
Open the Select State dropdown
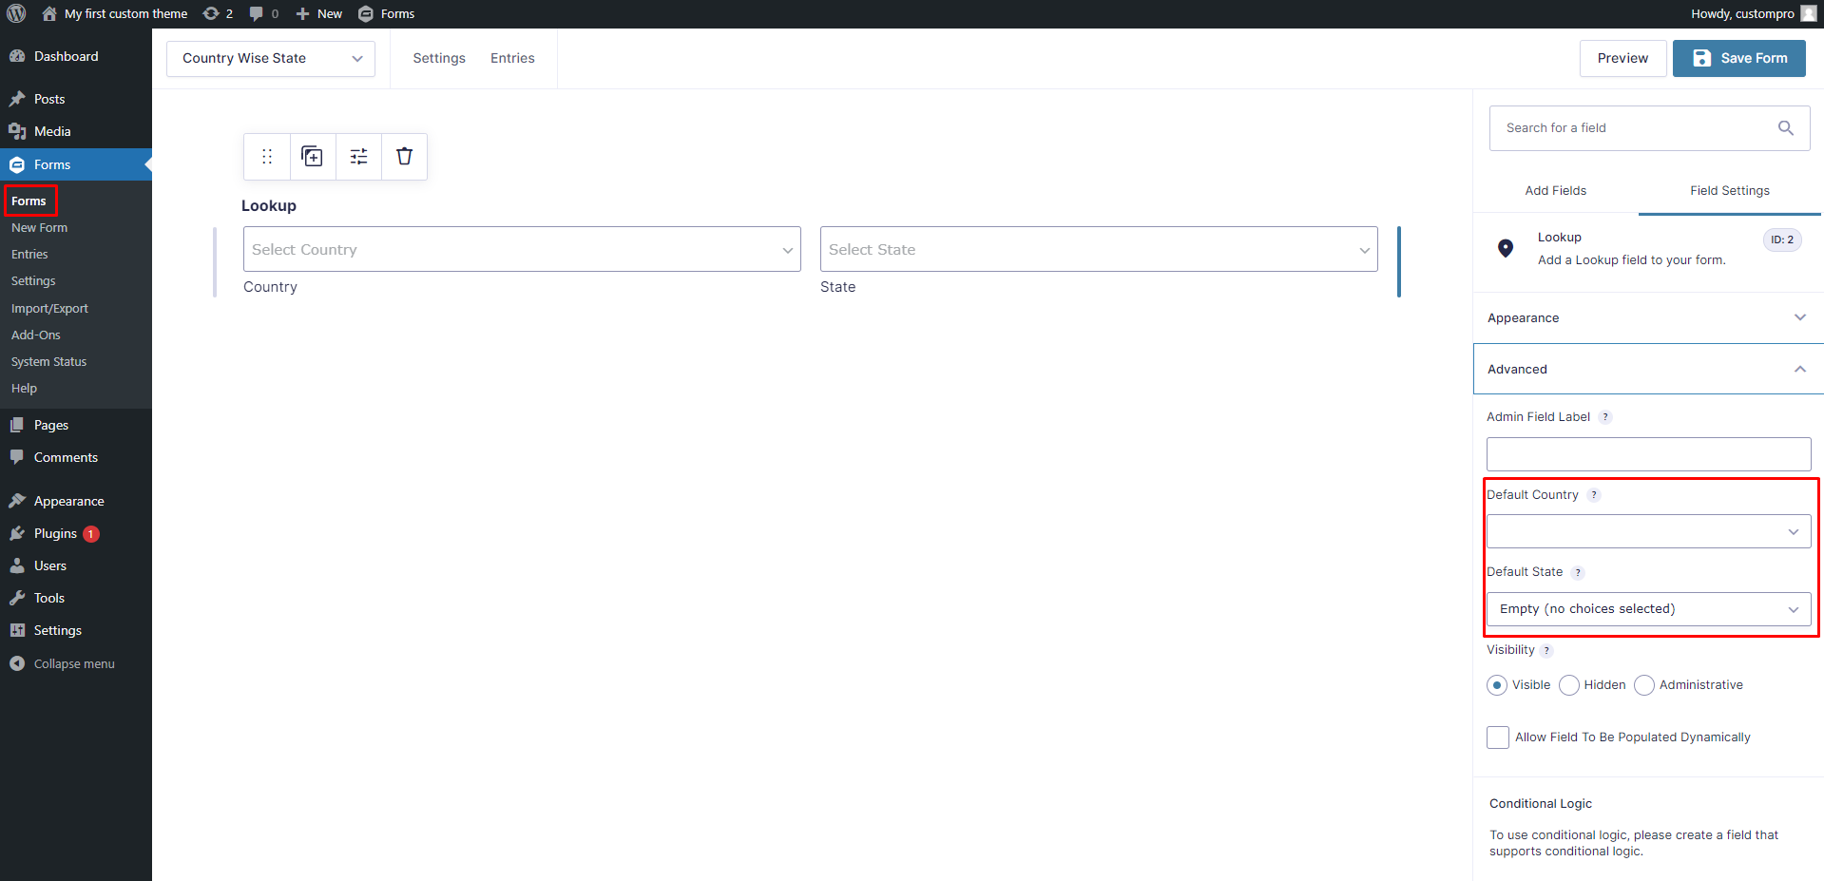coord(1099,249)
